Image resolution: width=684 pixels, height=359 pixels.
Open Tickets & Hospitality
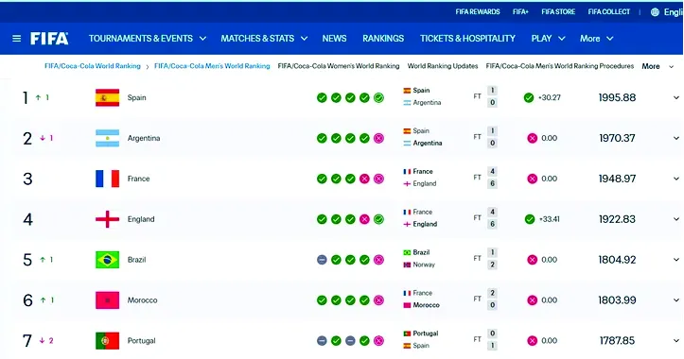pyautogui.click(x=467, y=39)
